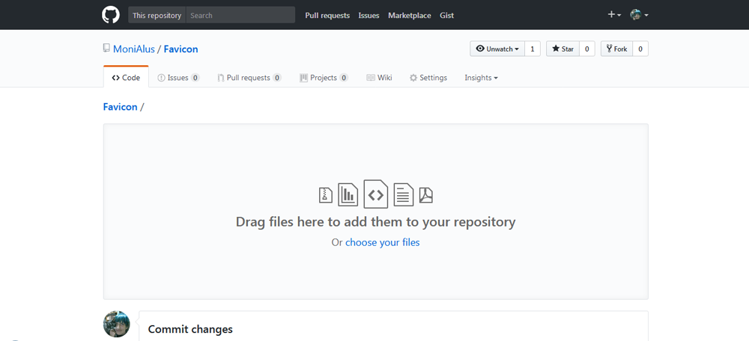749x341 pixels.
Task: Click the user avatar beside Commit changes
Action: click(117, 324)
